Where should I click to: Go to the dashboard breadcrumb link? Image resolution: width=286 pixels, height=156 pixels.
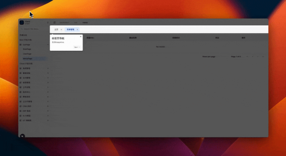click(x=65, y=22)
